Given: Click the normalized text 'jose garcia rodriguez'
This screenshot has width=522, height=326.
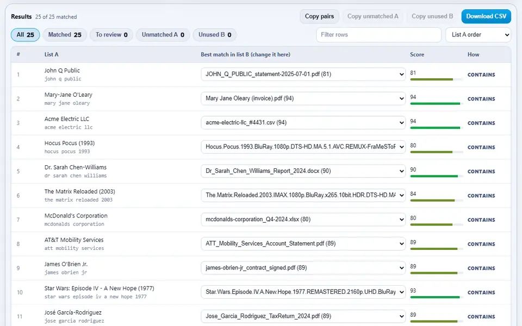Looking at the screenshot, I should tap(74, 321).
